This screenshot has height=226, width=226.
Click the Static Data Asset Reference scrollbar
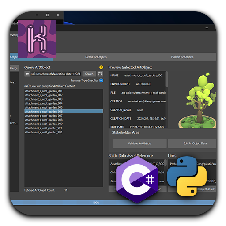tap(166, 162)
